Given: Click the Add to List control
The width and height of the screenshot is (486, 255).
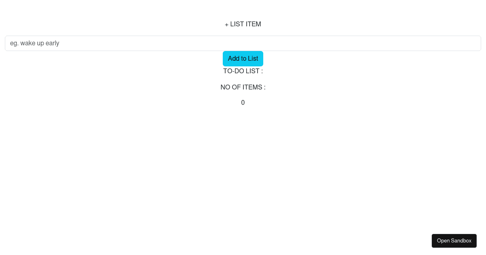Looking at the screenshot, I should [243, 59].
